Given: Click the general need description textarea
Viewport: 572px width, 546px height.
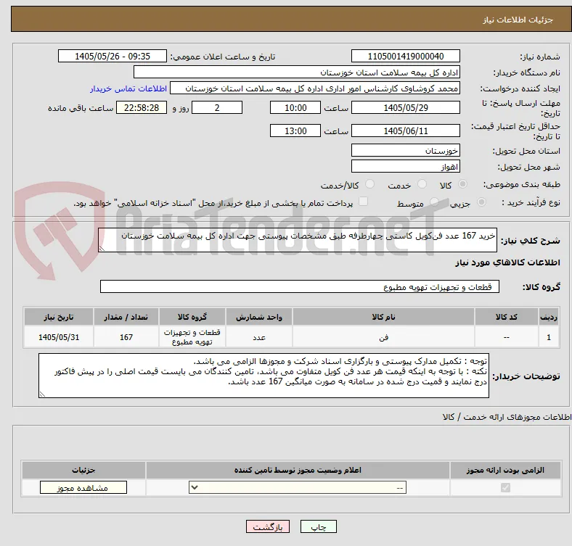Looking at the screenshot, I should 298,240.
